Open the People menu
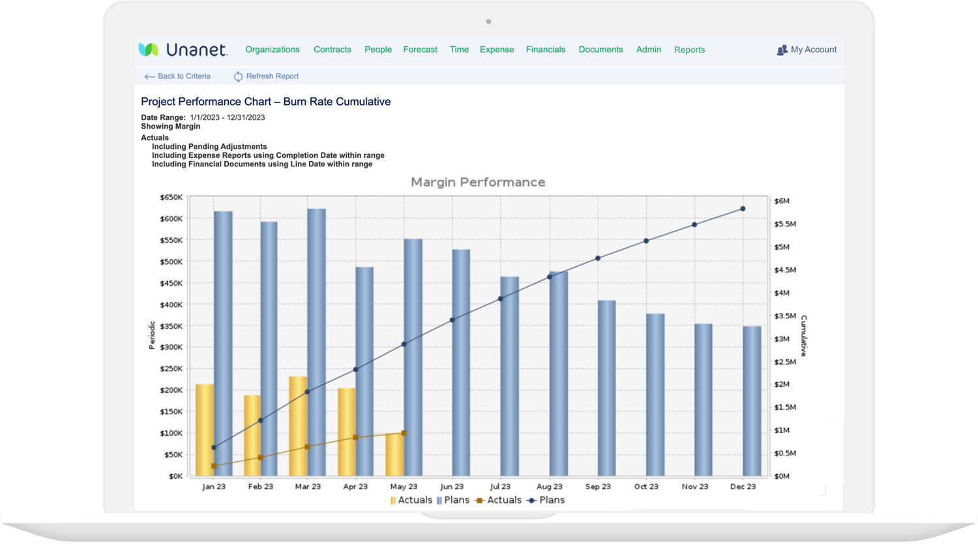This screenshot has width=978, height=544. coord(378,50)
